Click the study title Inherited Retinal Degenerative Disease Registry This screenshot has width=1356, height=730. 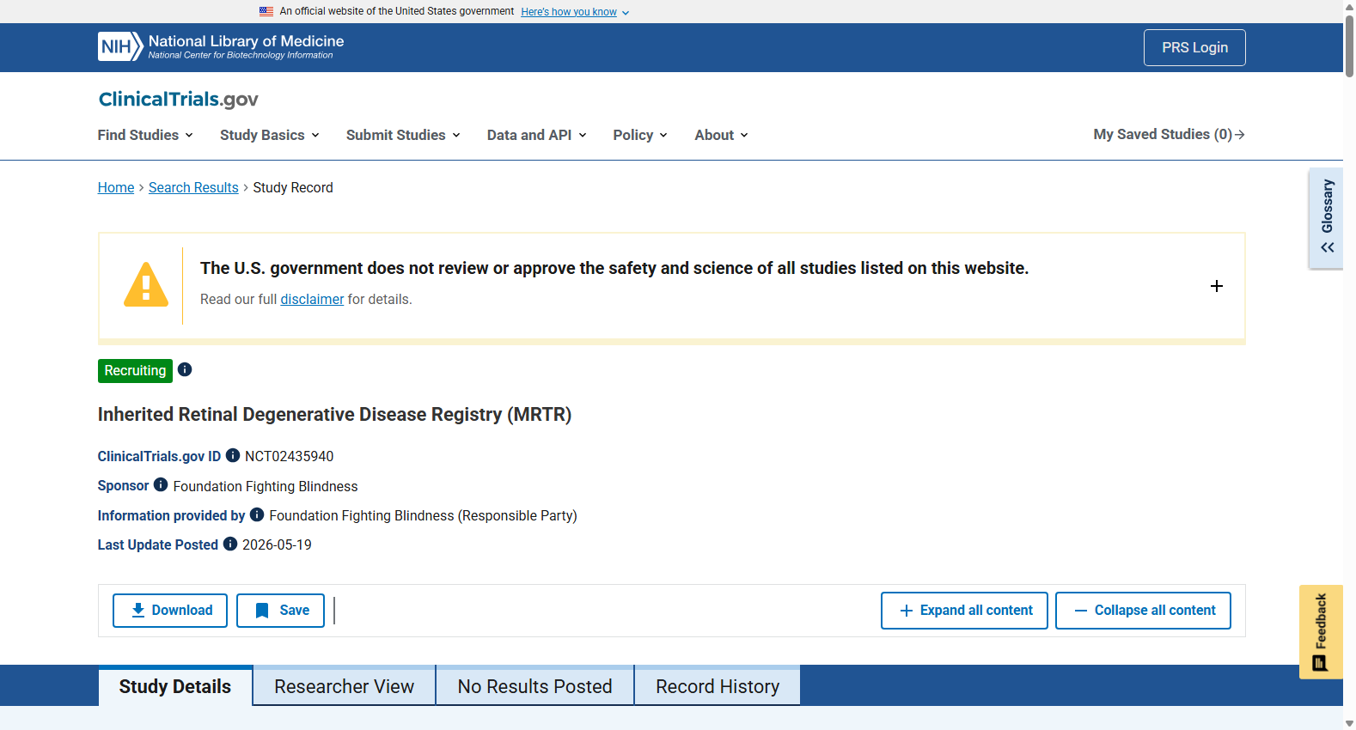pos(334,414)
